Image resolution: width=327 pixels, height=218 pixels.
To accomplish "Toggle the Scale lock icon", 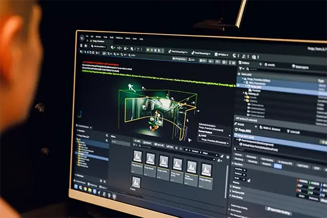I will click(x=249, y=181).
